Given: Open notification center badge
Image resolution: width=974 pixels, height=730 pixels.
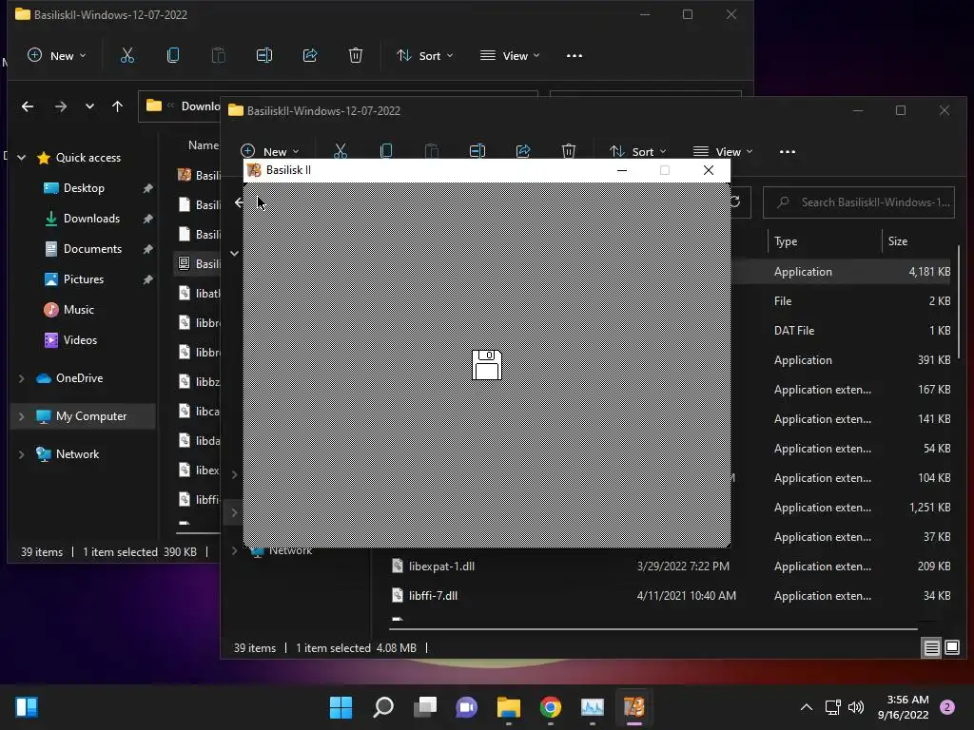Looking at the screenshot, I should tap(947, 707).
